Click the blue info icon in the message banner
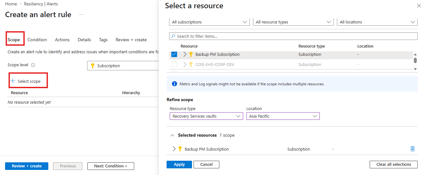Image resolution: width=425 pixels, height=175 pixels. pyautogui.click(x=174, y=84)
